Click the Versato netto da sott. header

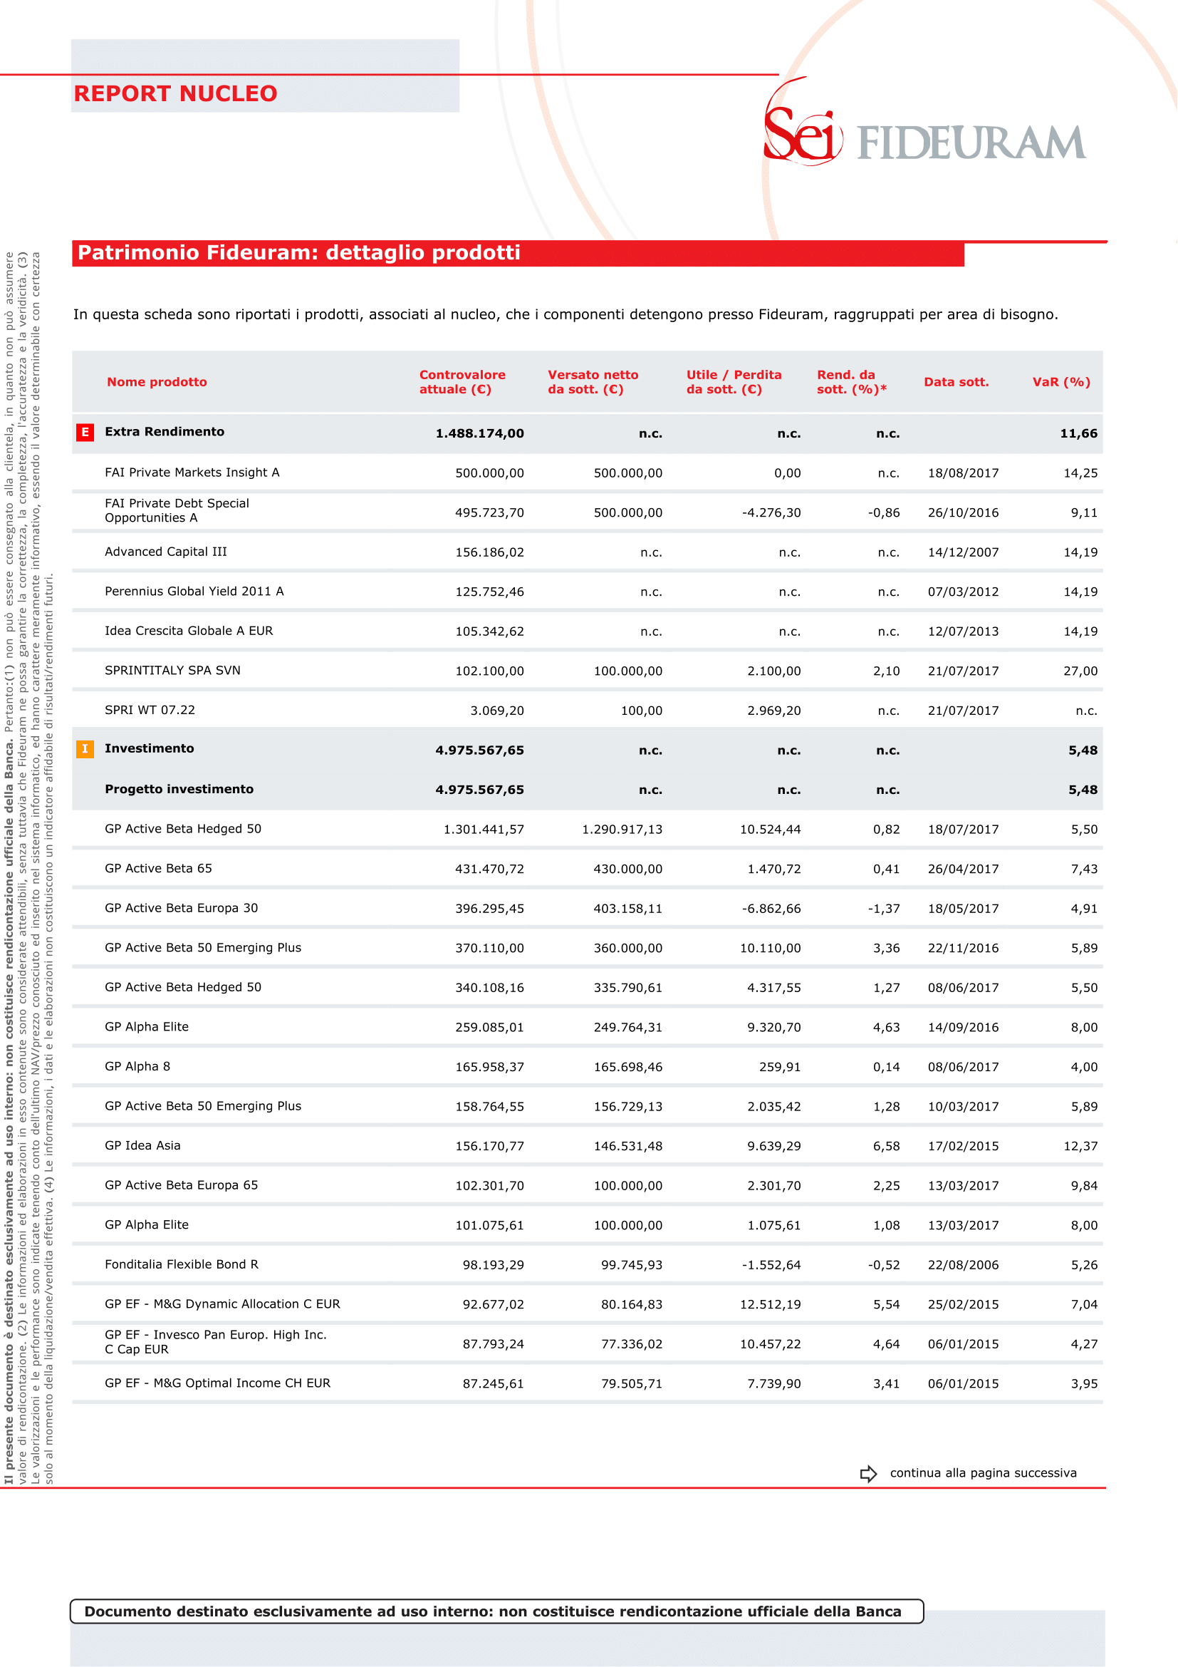pyautogui.click(x=593, y=382)
